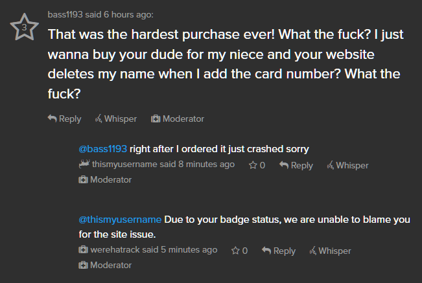Viewport: 422px width, 283px height.
Task: Whisper to thismyusername
Action: (x=347, y=165)
